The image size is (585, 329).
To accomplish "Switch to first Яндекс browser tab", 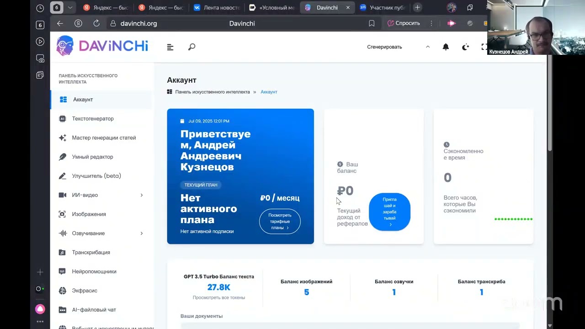I will 105,8.
